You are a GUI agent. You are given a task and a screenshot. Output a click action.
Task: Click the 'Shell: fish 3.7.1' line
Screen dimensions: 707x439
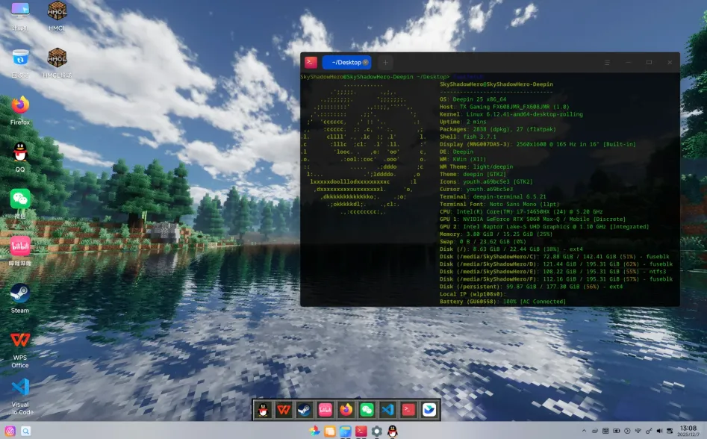468,137
